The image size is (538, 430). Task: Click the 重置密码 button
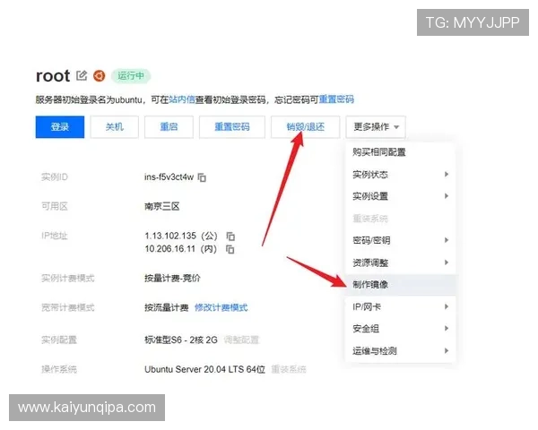pos(232,127)
